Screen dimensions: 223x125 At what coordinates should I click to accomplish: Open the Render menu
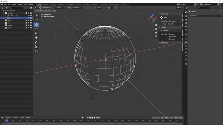[x=14, y=5]
